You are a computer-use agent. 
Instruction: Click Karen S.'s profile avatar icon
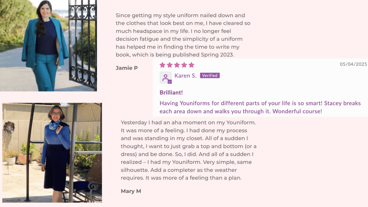click(x=165, y=77)
